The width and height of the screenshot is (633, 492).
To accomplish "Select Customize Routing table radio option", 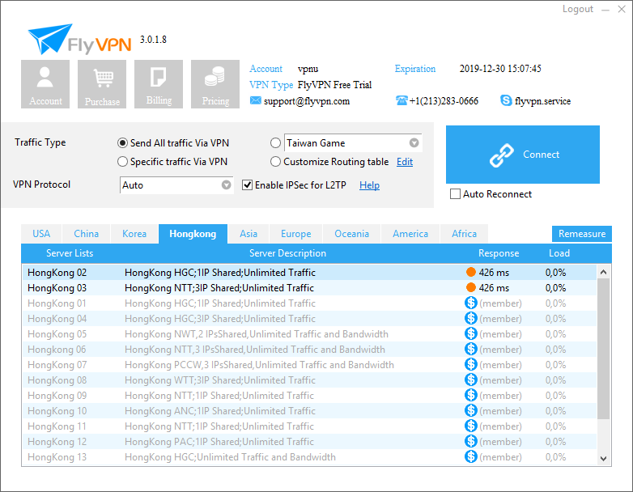I will 275,162.
